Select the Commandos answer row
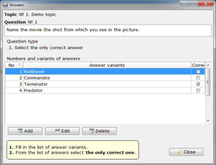 (x=105, y=78)
